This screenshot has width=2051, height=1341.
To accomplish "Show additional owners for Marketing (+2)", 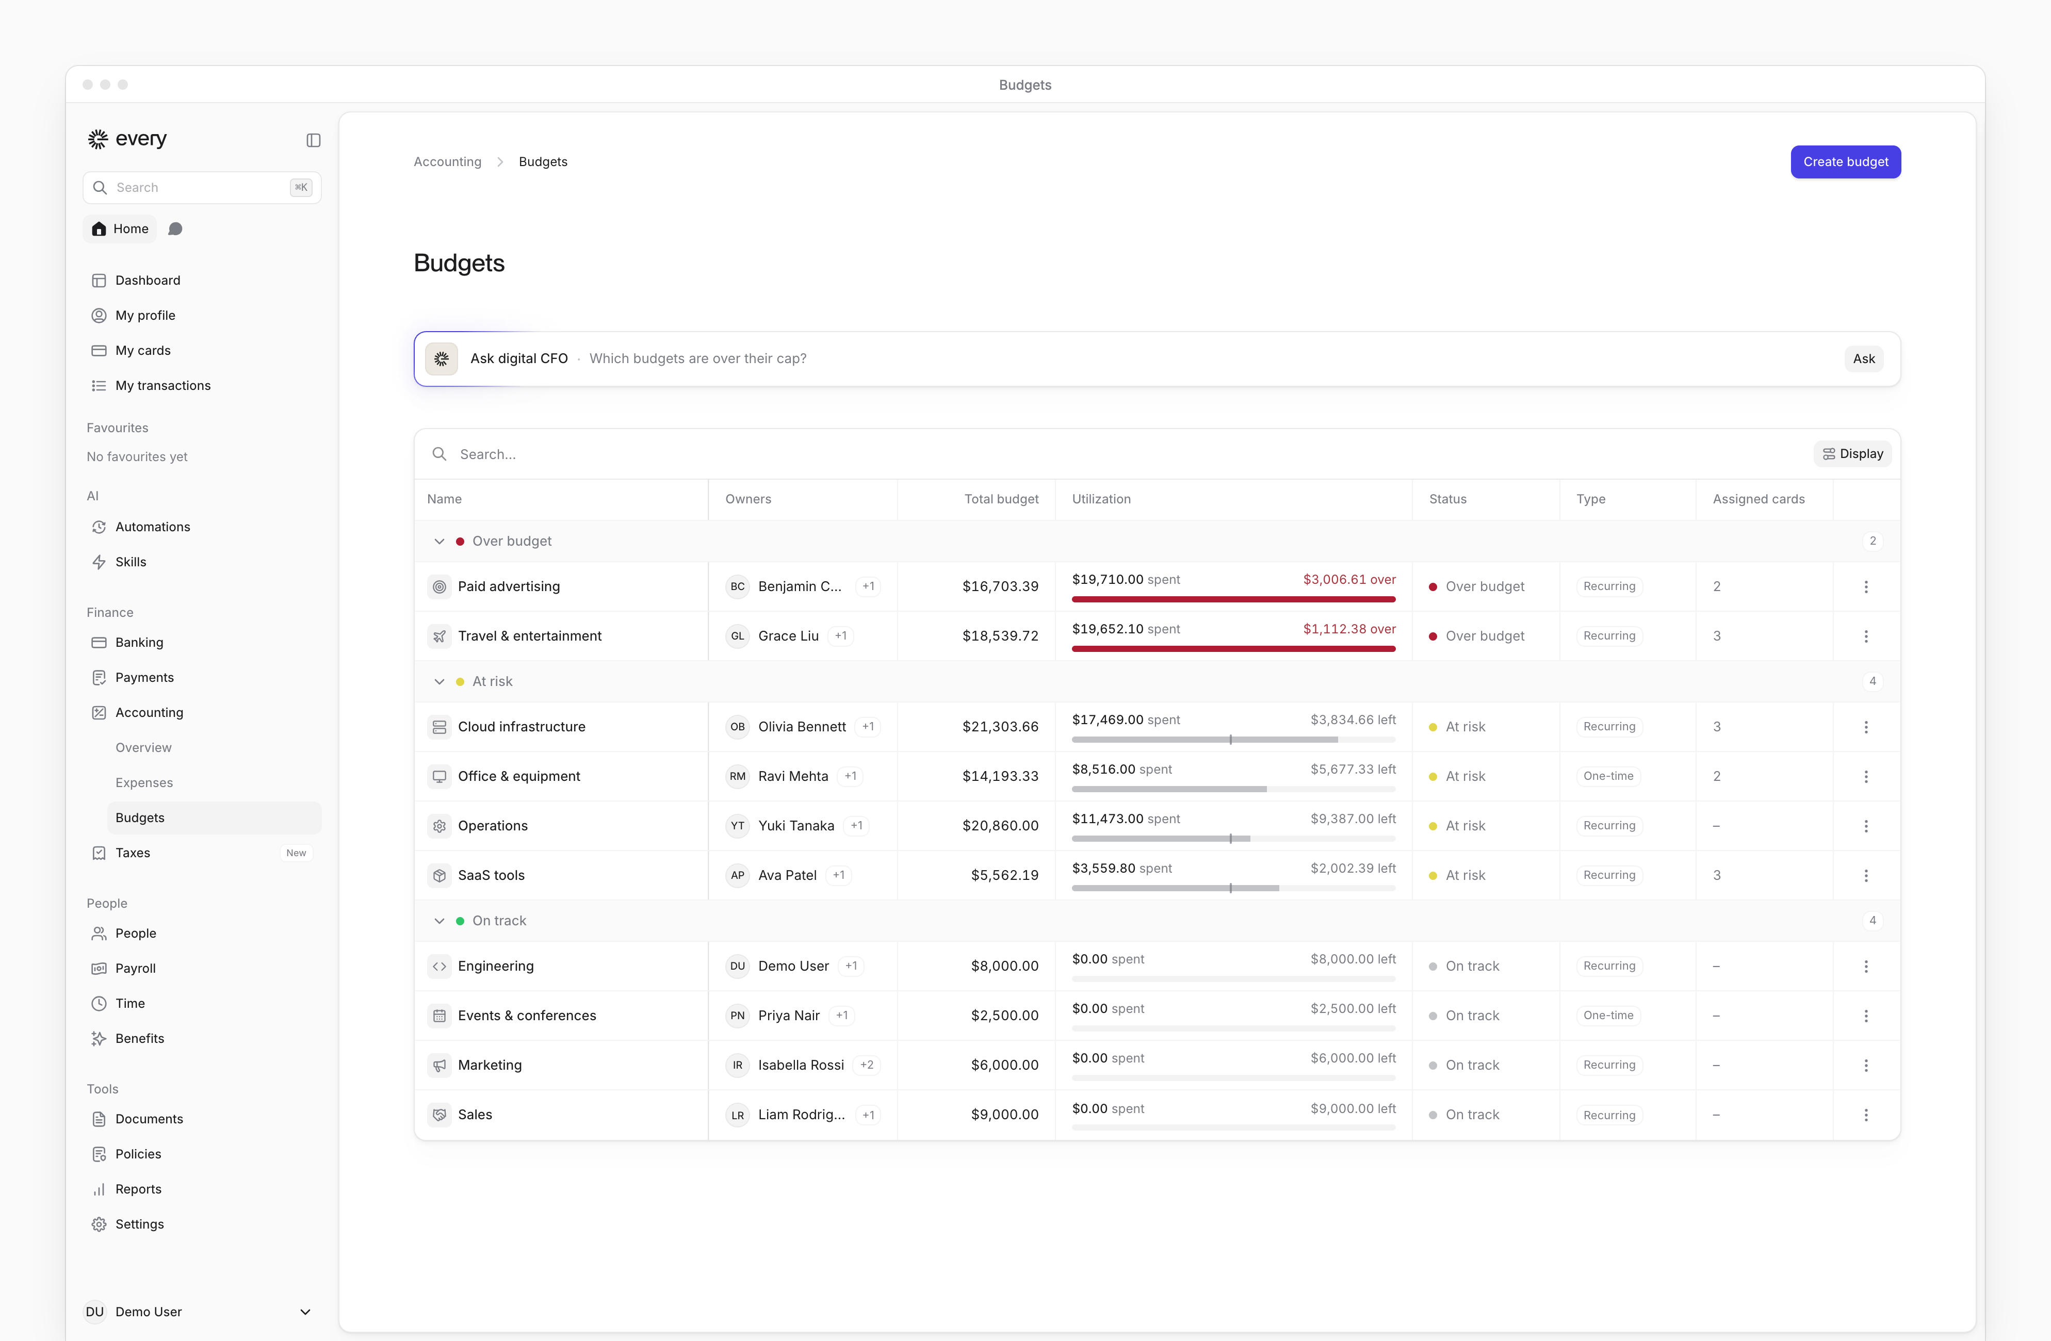I will coord(867,1065).
